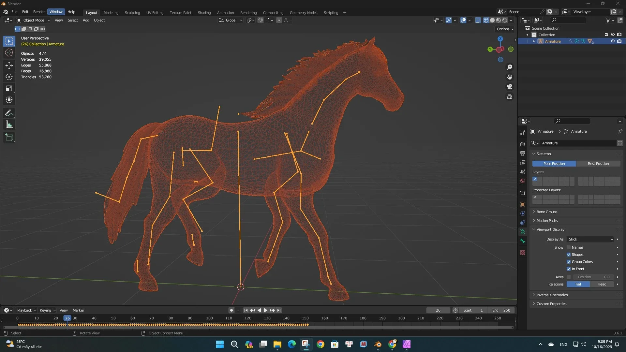This screenshot has height=352, width=626.
Task: Switch to the Animation workspace tab
Action: tap(225, 13)
